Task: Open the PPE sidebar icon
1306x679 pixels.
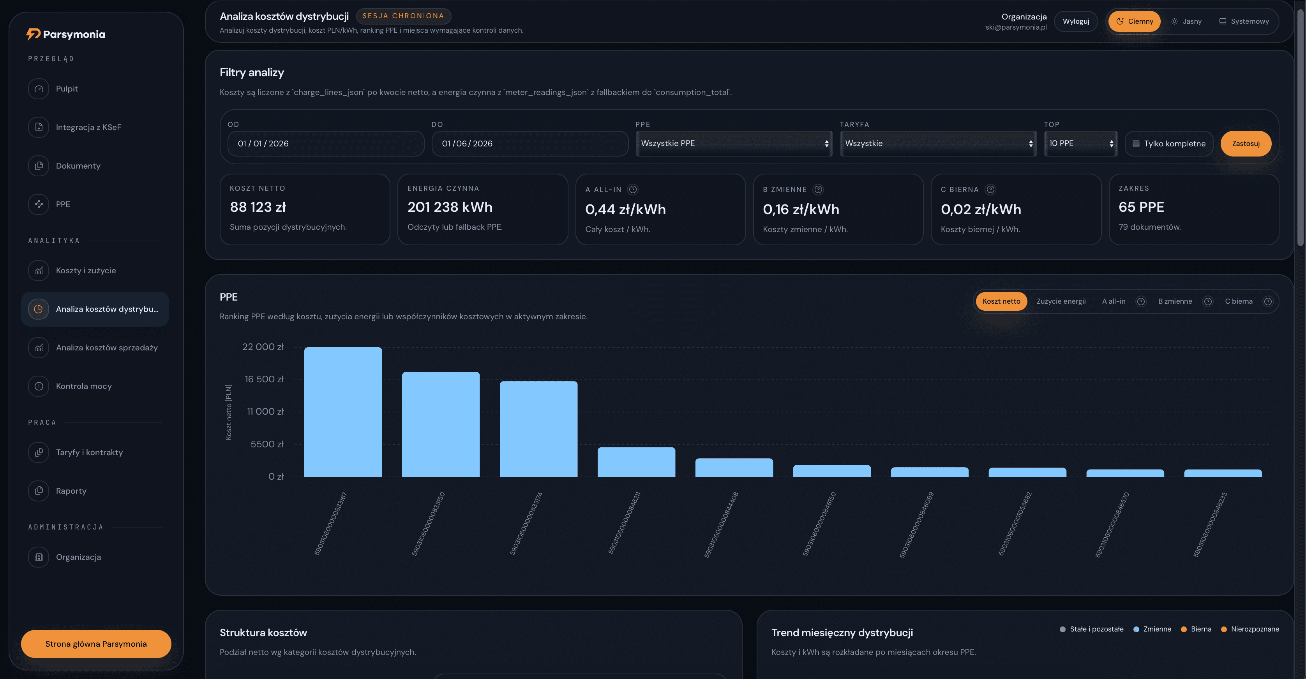Action: click(39, 204)
